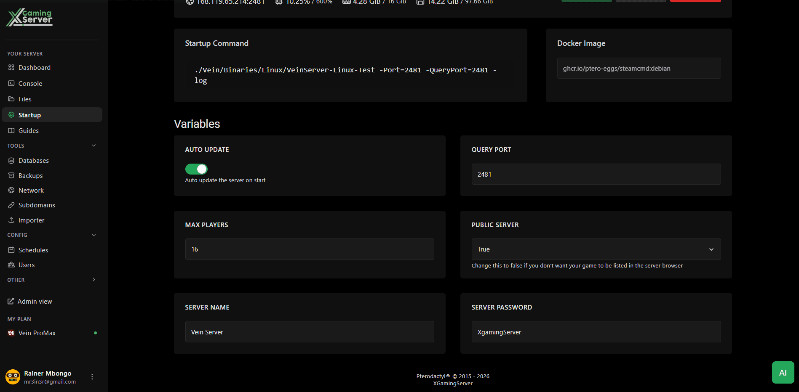The width and height of the screenshot is (799, 392).
Task: Select the Backups archive icon
Action: (x=11, y=175)
